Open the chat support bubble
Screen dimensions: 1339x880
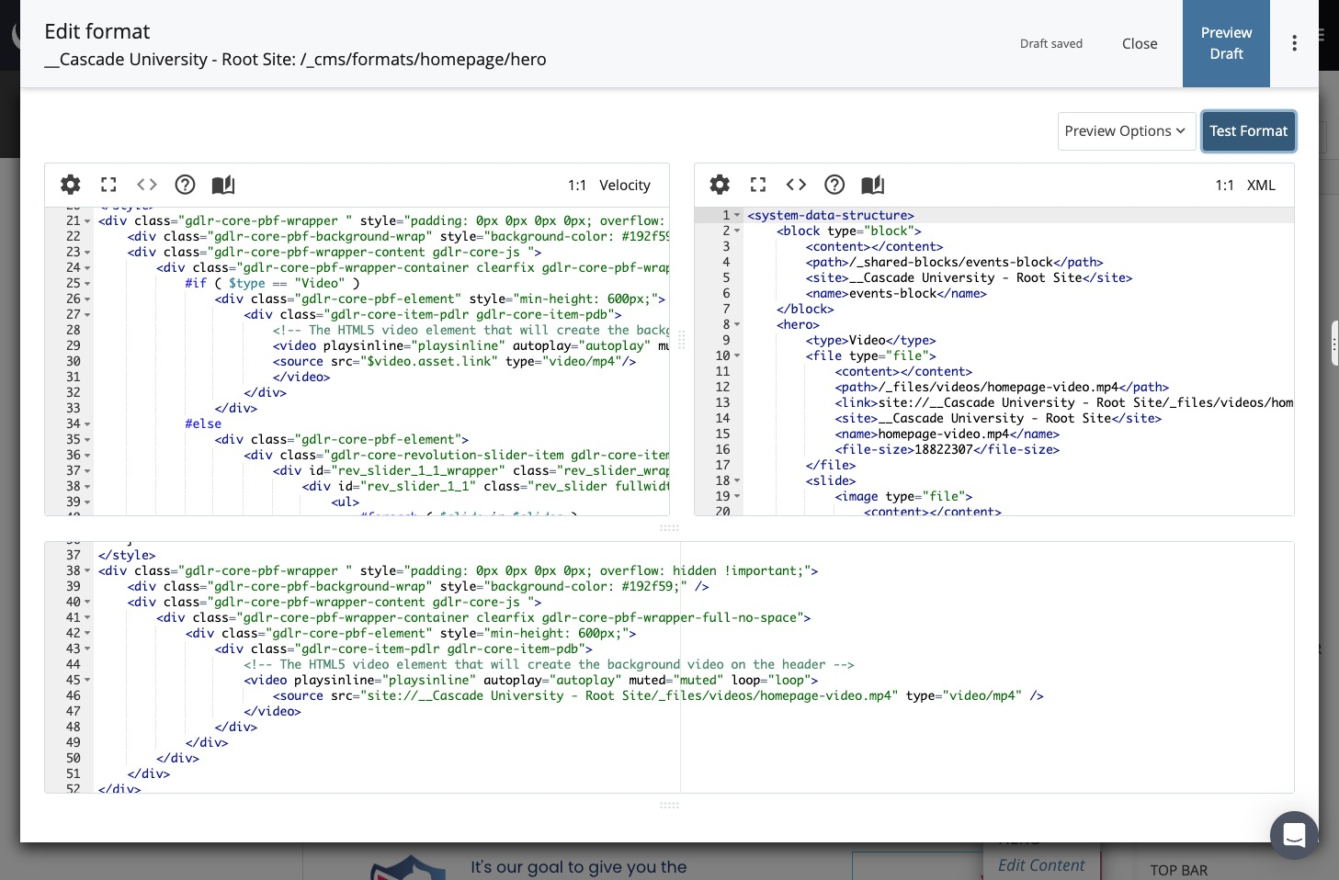coord(1294,835)
